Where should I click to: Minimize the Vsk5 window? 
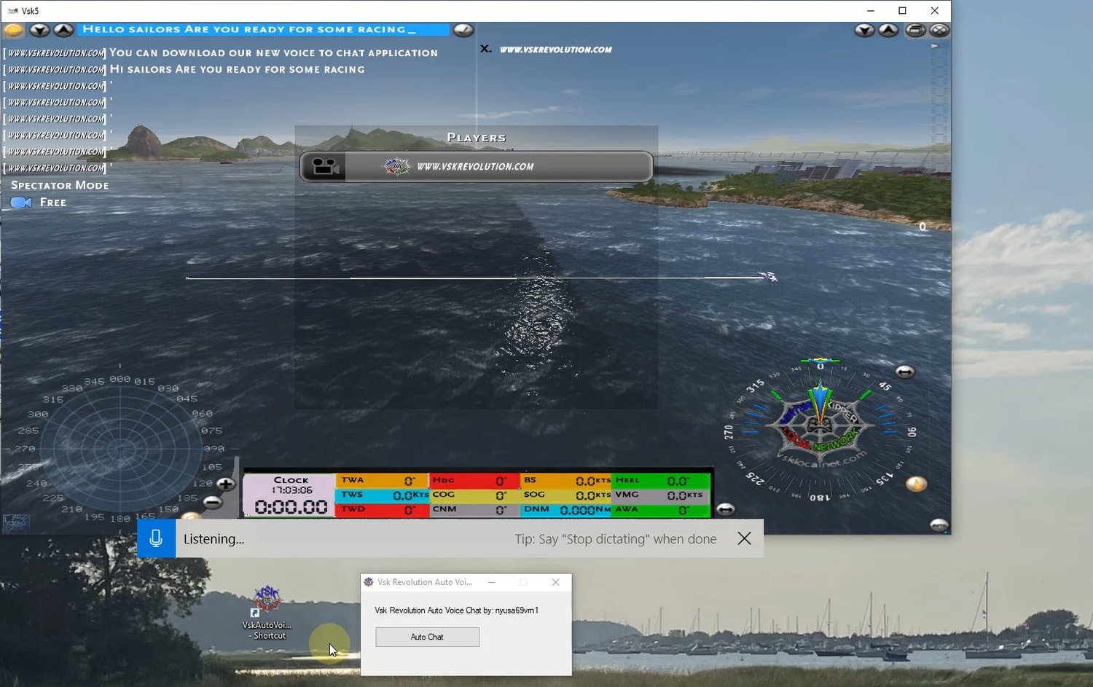point(871,11)
